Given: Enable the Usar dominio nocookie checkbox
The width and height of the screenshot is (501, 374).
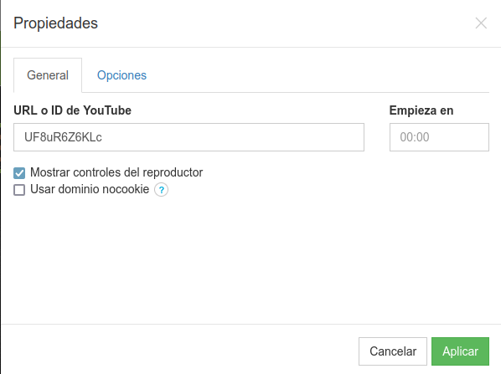Looking at the screenshot, I should pyautogui.click(x=19, y=190).
